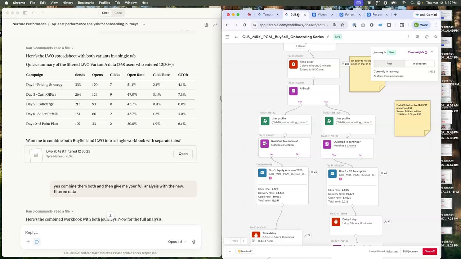Viewport: 461px width, 259px height.
Task: Switch Claude to Chat mode
Action: click(x=105, y=13)
